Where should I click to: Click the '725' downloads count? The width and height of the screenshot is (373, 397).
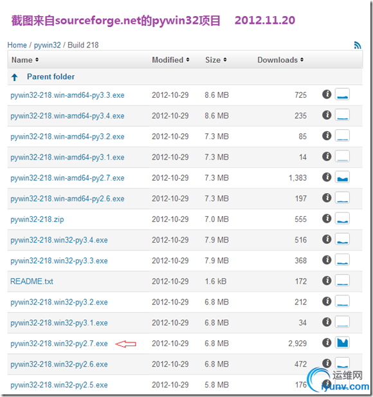tap(300, 95)
